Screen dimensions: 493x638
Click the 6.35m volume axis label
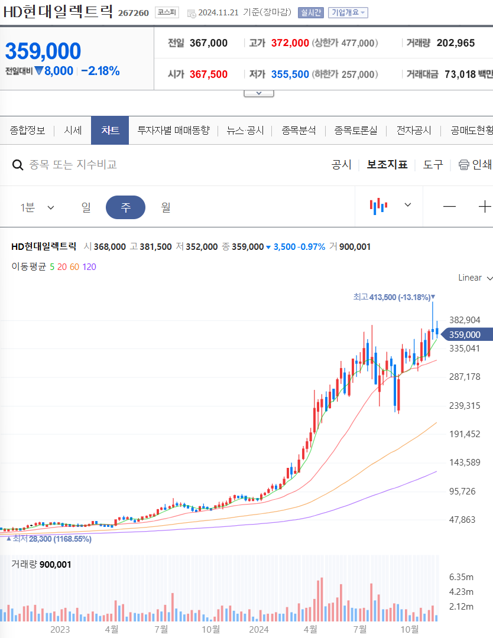point(461,577)
